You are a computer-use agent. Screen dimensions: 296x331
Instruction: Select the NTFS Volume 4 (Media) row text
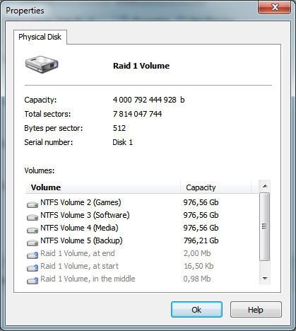79,228
